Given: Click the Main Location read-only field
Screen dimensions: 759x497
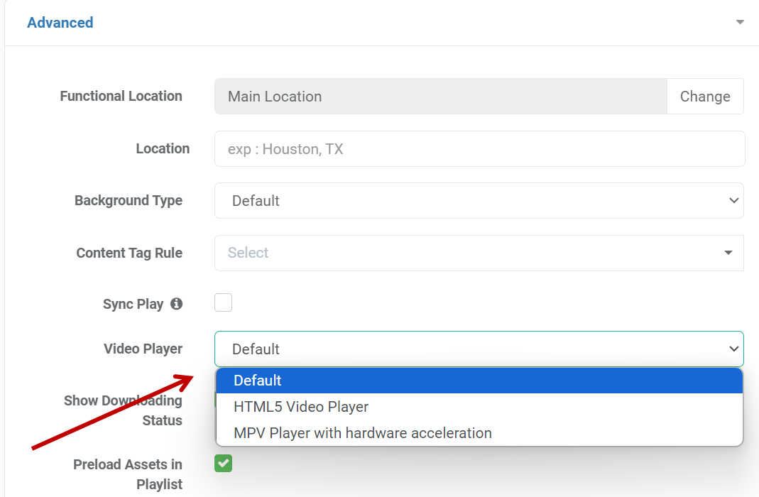Looking at the screenshot, I should pyautogui.click(x=440, y=97).
